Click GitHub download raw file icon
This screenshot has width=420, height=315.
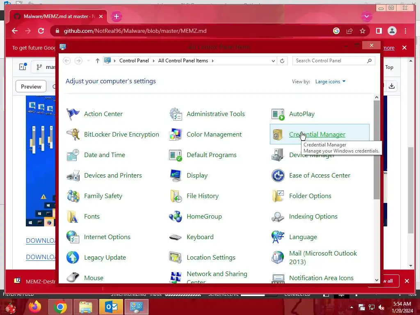pyautogui.click(x=392, y=86)
